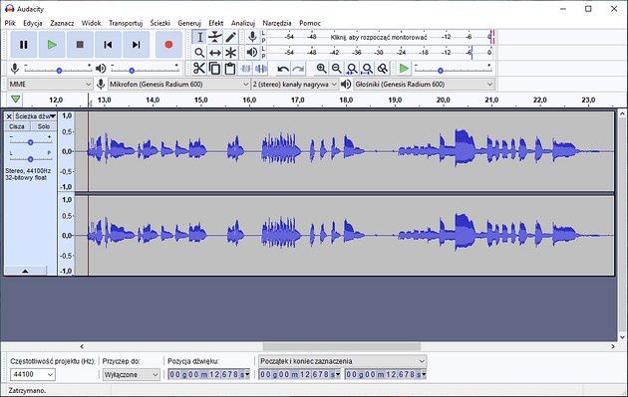Viewport: 628px width, 397px height.
Task: Fit selection to window width
Action: [x=352, y=69]
